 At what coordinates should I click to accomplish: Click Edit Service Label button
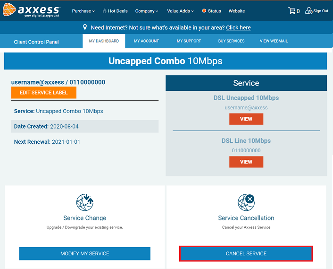point(44,93)
